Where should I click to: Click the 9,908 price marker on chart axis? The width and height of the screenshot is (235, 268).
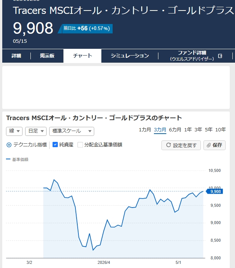click(214, 191)
